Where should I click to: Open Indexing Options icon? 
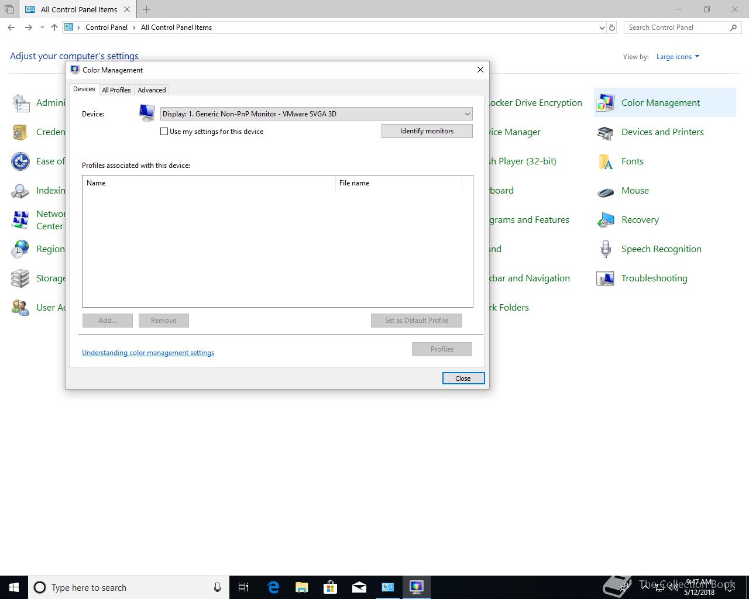[20, 191]
